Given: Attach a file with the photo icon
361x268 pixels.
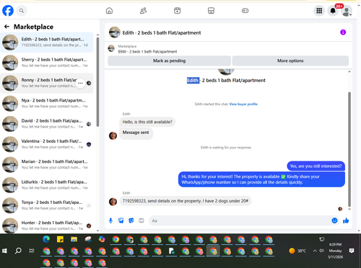Looking at the screenshot, I should 121,220.
